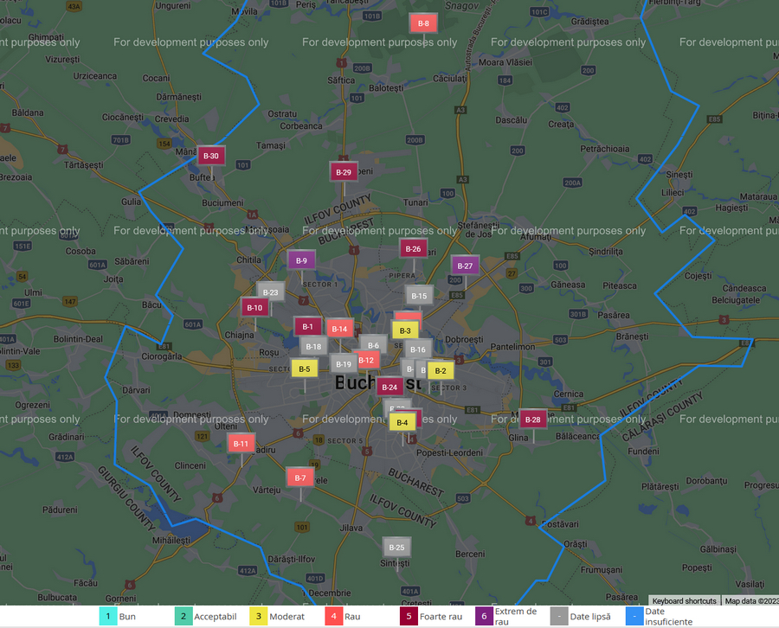The width and height of the screenshot is (779, 628).
Task: Open the B-29 station marker
Action: coord(344,172)
